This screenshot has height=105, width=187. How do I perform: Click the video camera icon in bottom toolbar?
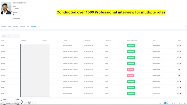(x=29, y=103)
